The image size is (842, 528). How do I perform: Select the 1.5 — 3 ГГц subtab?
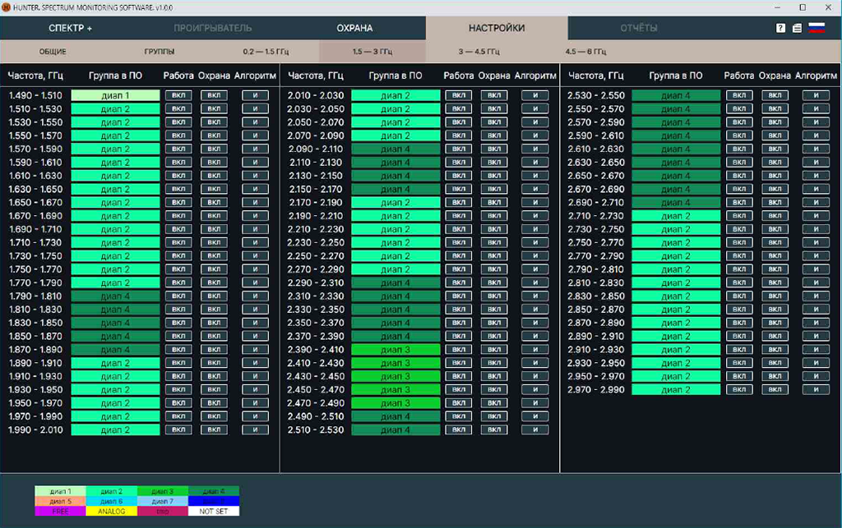click(x=372, y=52)
